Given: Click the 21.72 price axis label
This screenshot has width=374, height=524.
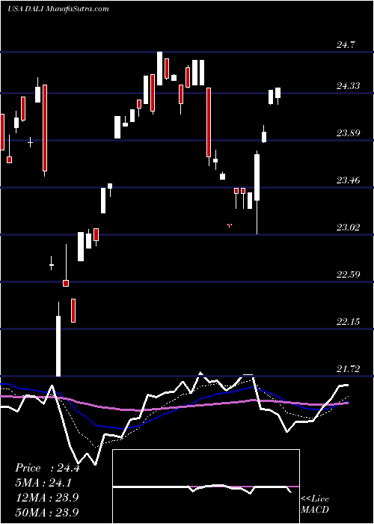Looking at the screenshot, I should pyautogui.click(x=348, y=369).
